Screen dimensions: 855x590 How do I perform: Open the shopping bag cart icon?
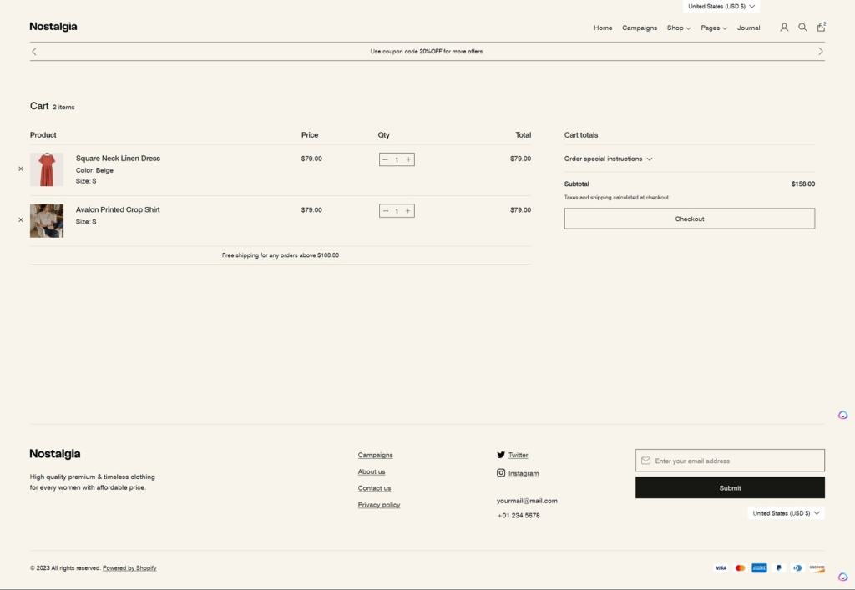tap(821, 28)
